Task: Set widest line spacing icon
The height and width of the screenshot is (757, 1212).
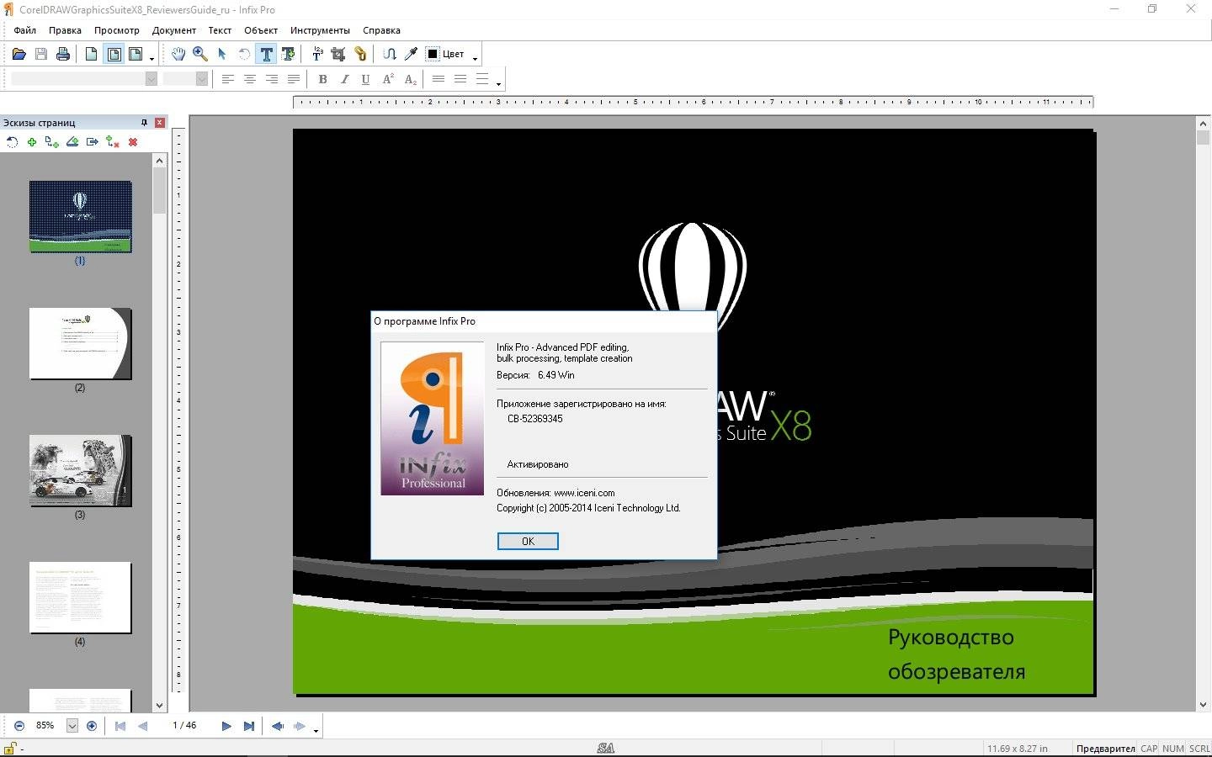Action: pyautogui.click(x=481, y=79)
